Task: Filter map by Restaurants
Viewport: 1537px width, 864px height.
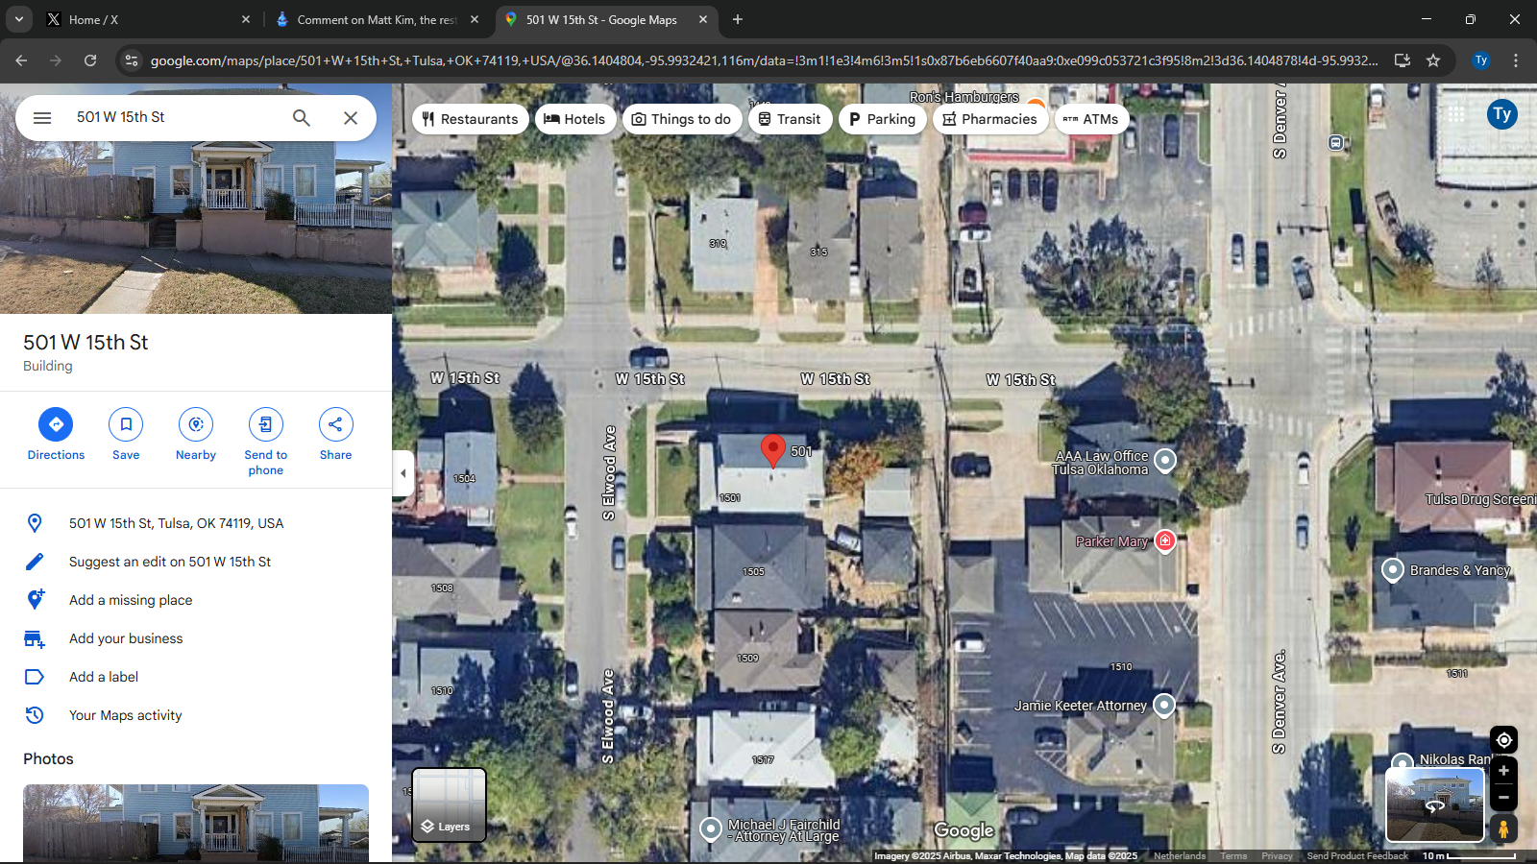Action: click(x=471, y=119)
